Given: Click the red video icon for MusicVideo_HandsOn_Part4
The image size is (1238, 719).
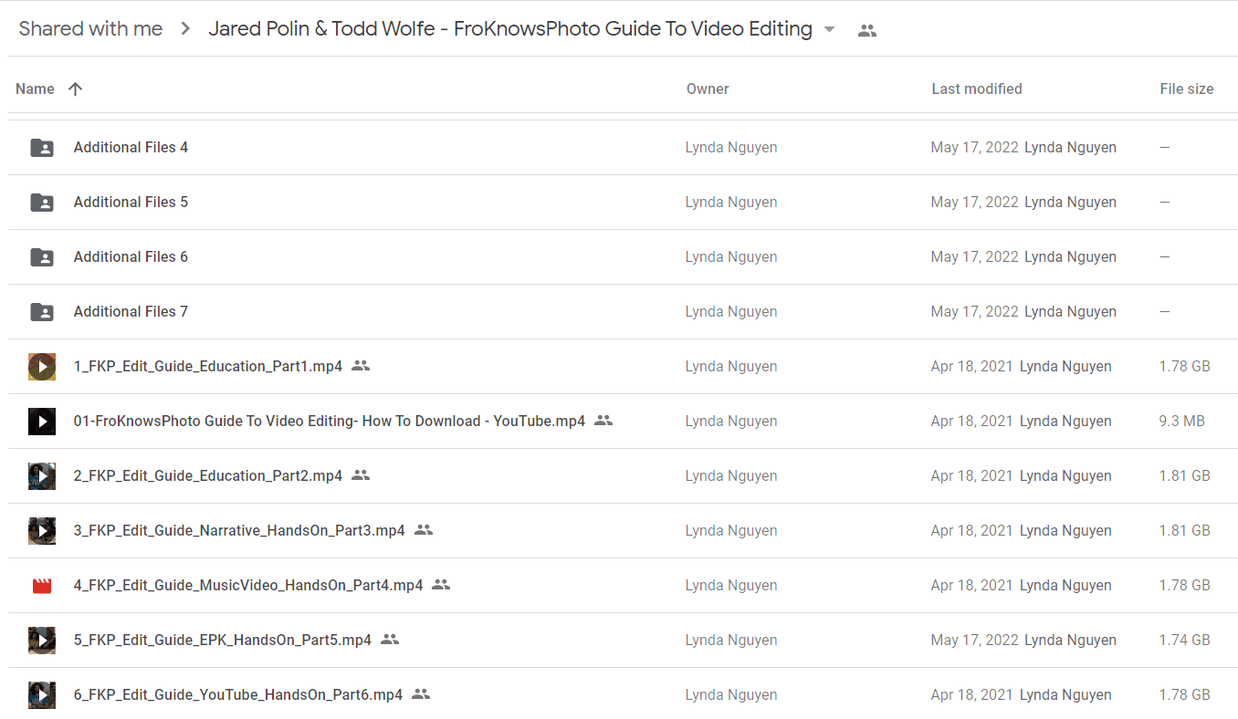Looking at the screenshot, I should tap(42, 586).
